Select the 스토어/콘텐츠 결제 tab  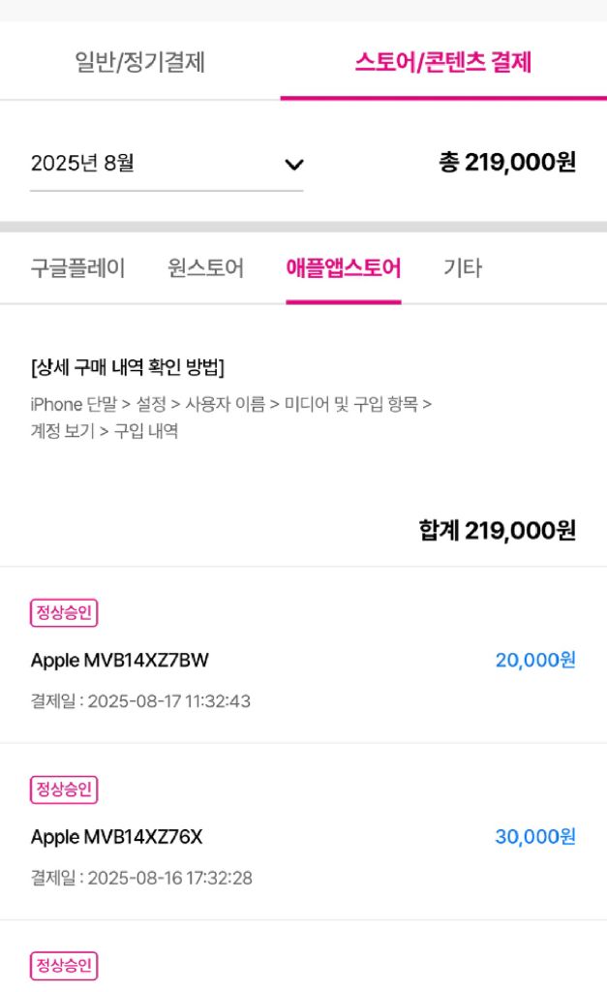click(x=442, y=62)
